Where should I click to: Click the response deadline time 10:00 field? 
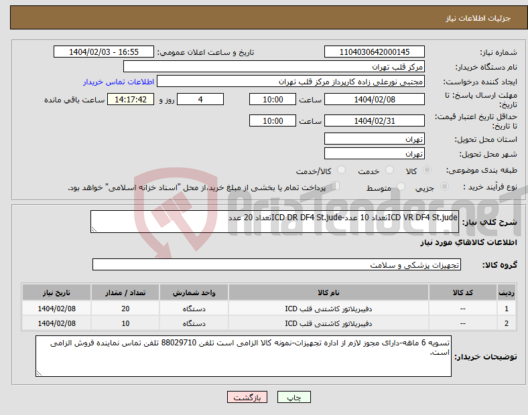tap(273, 99)
